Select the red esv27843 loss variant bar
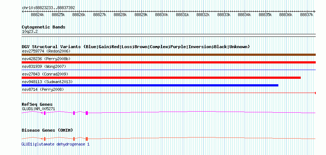This screenshot has height=155, width=326. point(161,78)
